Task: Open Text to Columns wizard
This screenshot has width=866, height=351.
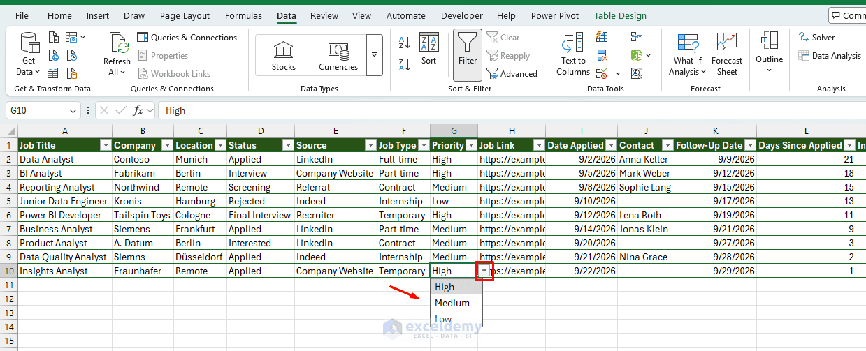Action: point(573,54)
